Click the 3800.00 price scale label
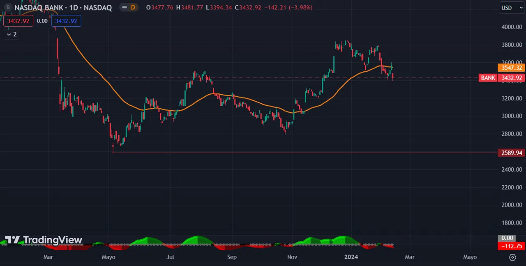The image size is (526, 266). (512, 45)
